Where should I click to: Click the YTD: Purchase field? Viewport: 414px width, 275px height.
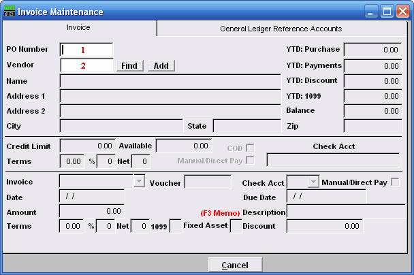373,50
